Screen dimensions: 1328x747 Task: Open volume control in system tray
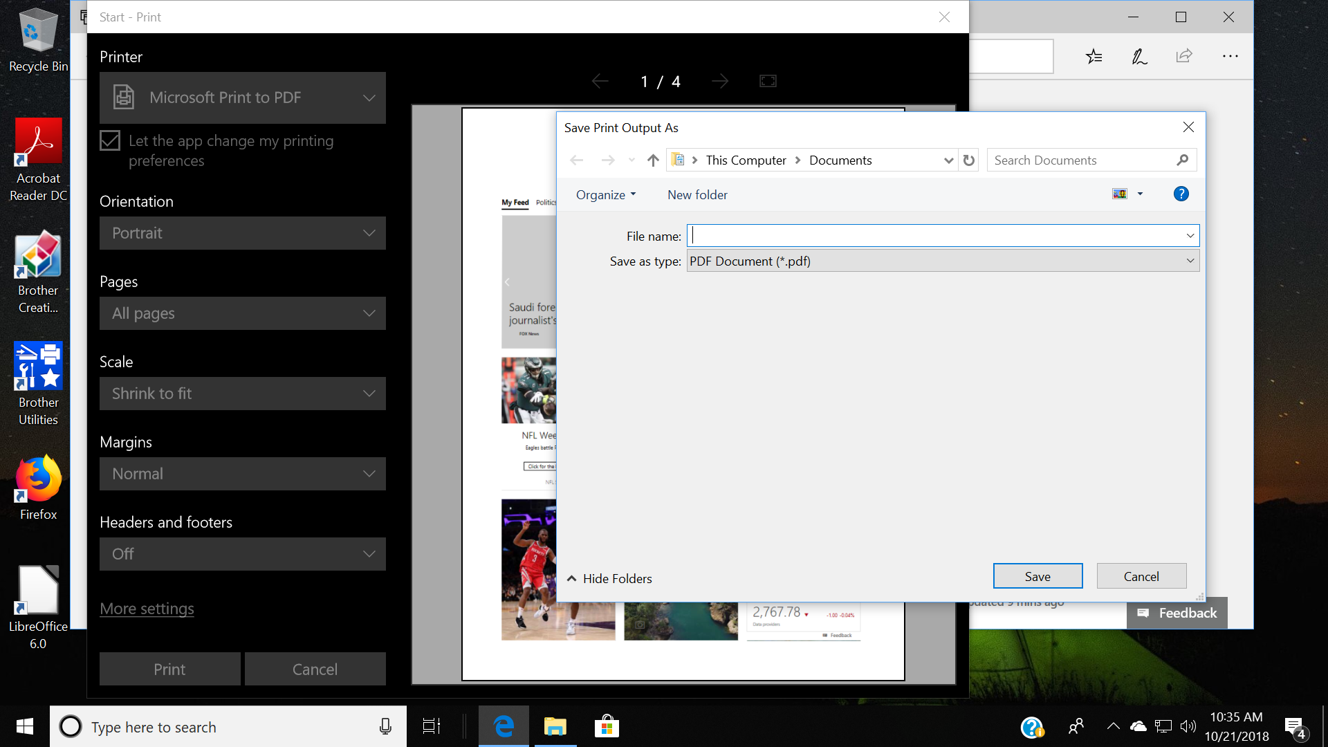1188,726
